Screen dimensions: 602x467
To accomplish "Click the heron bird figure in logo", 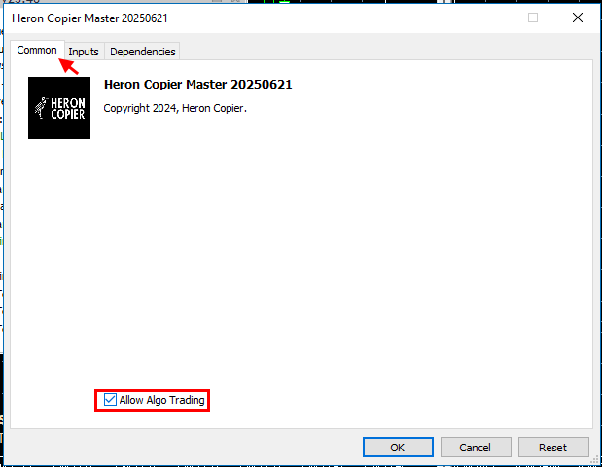I will 41,108.
